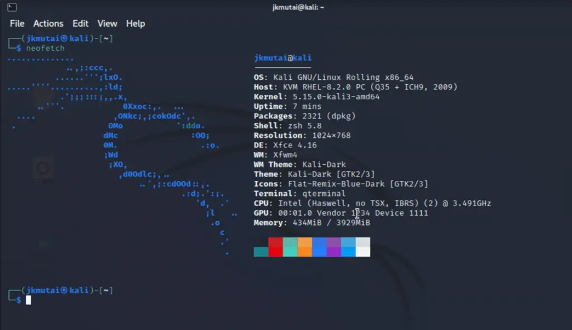The width and height of the screenshot is (572, 330).
Task: Click the 'CPU: Intel (Haswell...' line
Action: click(x=373, y=203)
